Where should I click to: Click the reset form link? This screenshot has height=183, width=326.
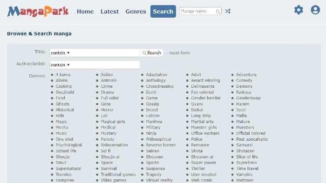pyautogui.click(x=179, y=53)
